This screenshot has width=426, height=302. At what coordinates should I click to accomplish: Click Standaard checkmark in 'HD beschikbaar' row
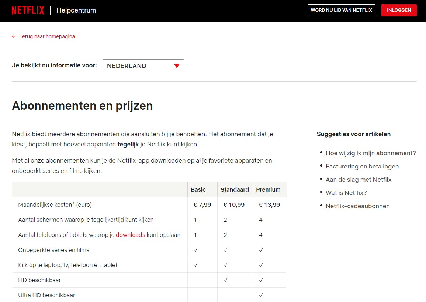tap(225, 280)
